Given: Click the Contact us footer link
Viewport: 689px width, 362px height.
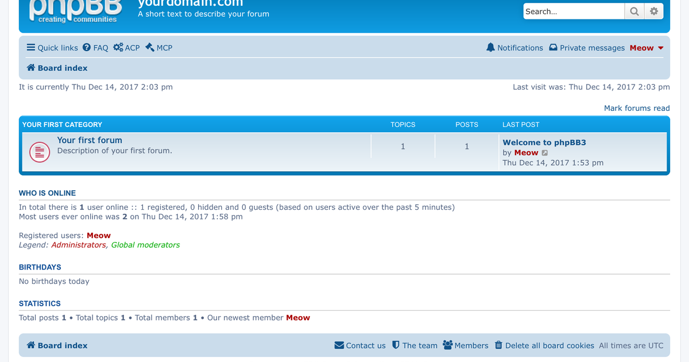Looking at the screenshot, I should [x=360, y=345].
